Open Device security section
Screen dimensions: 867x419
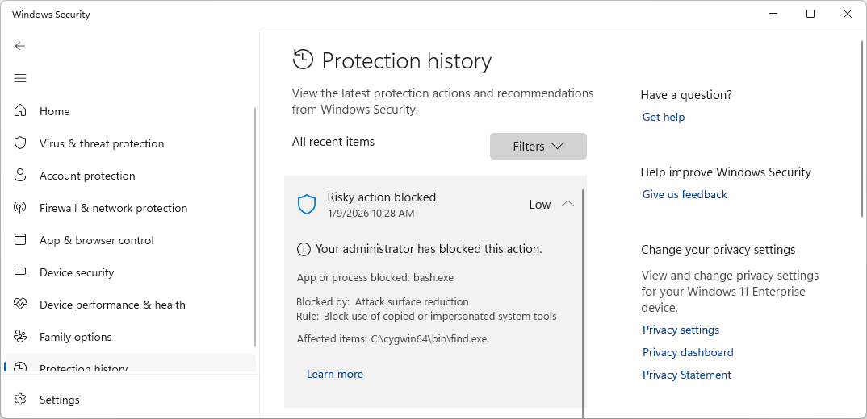coord(129,272)
